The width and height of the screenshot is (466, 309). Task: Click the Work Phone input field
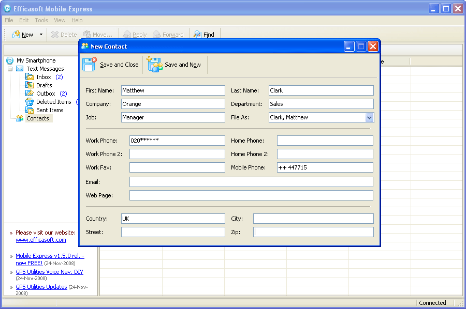click(x=177, y=141)
